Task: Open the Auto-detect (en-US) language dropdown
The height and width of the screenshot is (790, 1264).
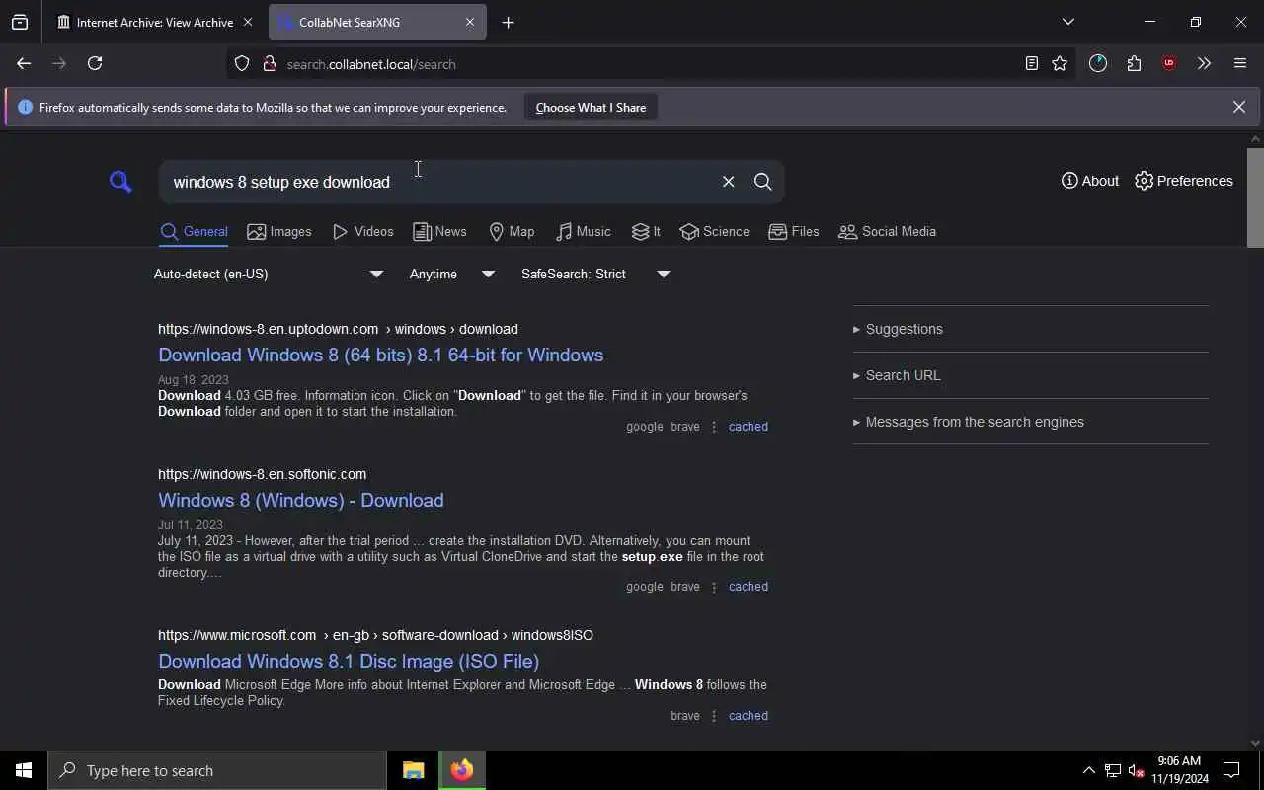Action: 269,274
